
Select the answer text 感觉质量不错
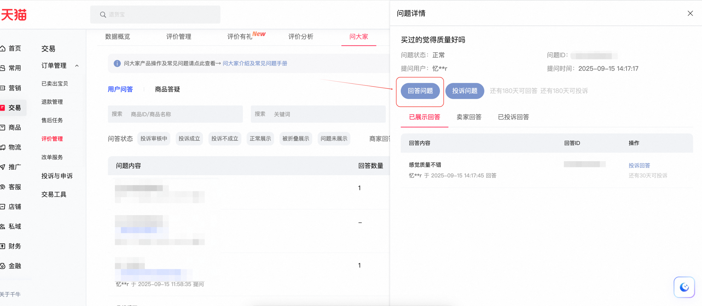coord(425,165)
